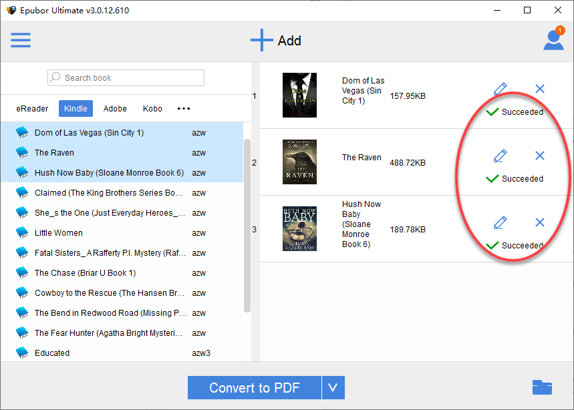The height and width of the screenshot is (410, 574).
Task: Select Educated azw3 book
Action: click(122, 353)
